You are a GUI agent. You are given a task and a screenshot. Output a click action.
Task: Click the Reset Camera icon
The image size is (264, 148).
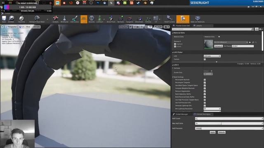click(170, 19)
